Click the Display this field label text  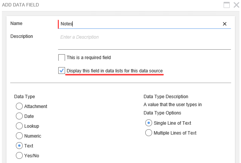tap(115, 71)
